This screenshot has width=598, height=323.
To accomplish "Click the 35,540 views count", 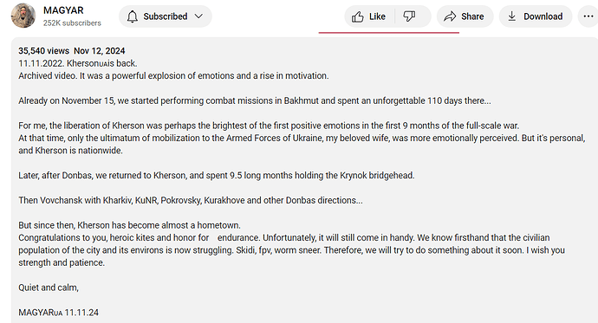I will [44, 51].
